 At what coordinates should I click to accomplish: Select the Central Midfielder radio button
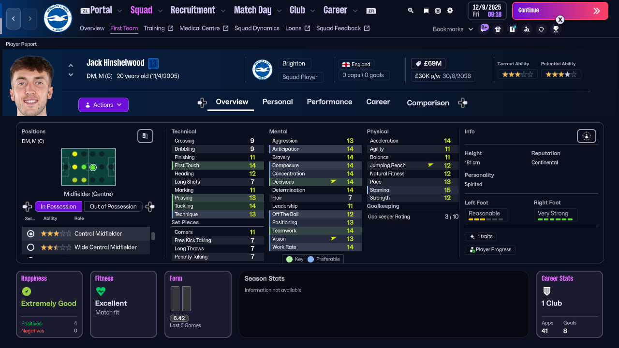(30, 233)
